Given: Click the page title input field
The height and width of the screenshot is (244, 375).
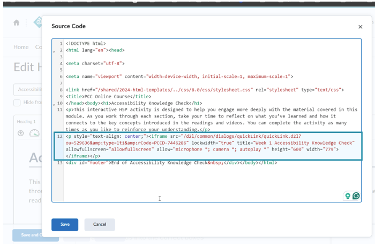Looking at the screenshot, I should [27, 90].
